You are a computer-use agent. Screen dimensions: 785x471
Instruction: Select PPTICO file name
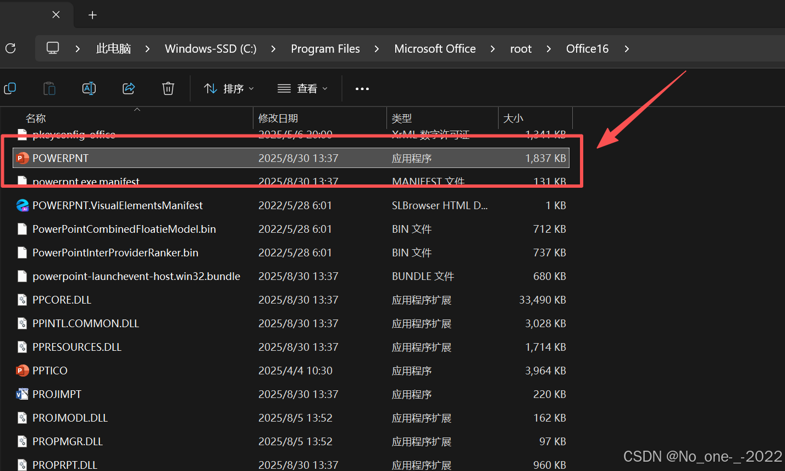pos(50,371)
